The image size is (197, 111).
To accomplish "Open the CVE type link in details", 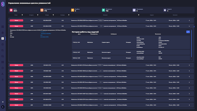I will 41,35.
